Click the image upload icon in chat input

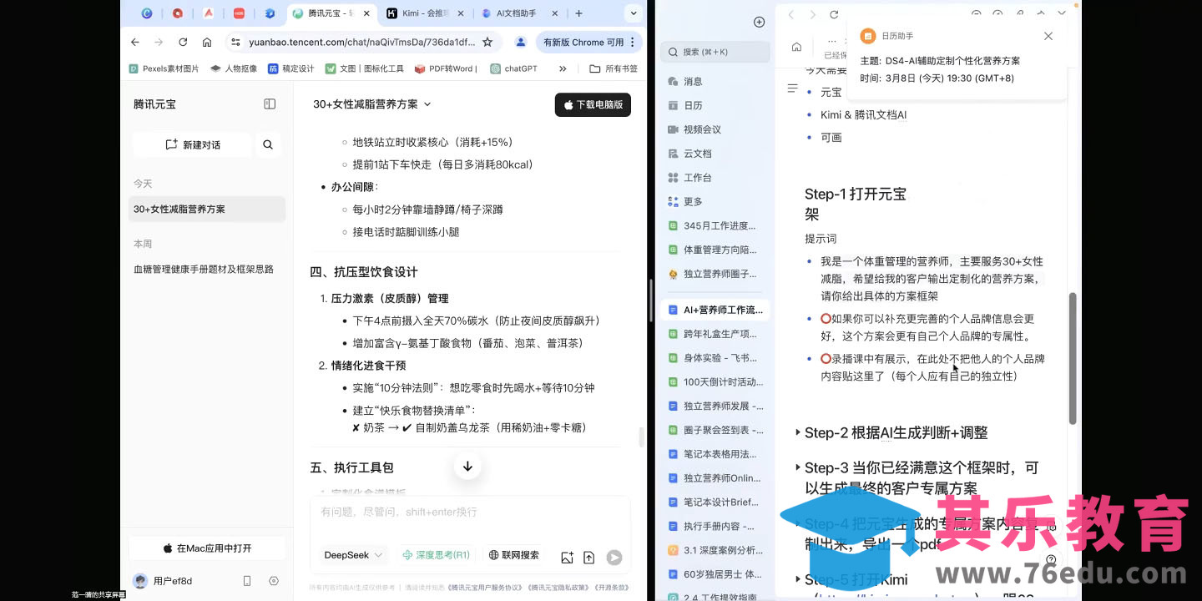click(568, 558)
